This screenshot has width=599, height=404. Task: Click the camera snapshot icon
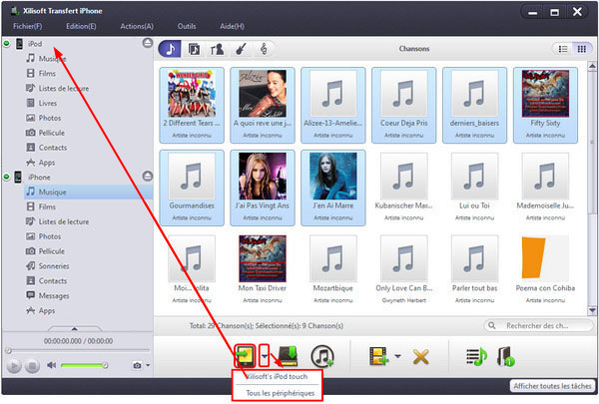tap(137, 366)
